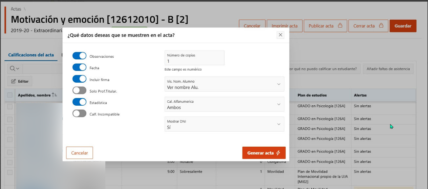Open the Vis. Nom. Alumno dropdown
The height and width of the screenshot is (189, 428).
coord(224,84)
